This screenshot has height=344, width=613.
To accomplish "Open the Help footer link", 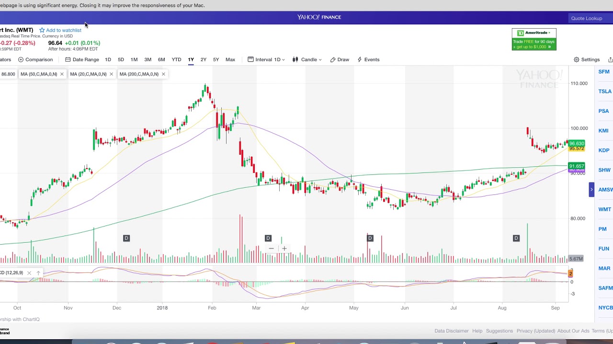I will pyautogui.click(x=477, y=331).
